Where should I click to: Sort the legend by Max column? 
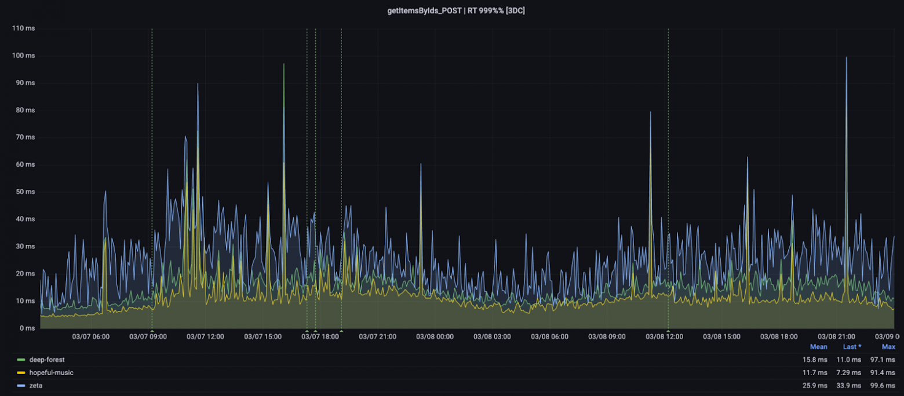tap(888, 347)
